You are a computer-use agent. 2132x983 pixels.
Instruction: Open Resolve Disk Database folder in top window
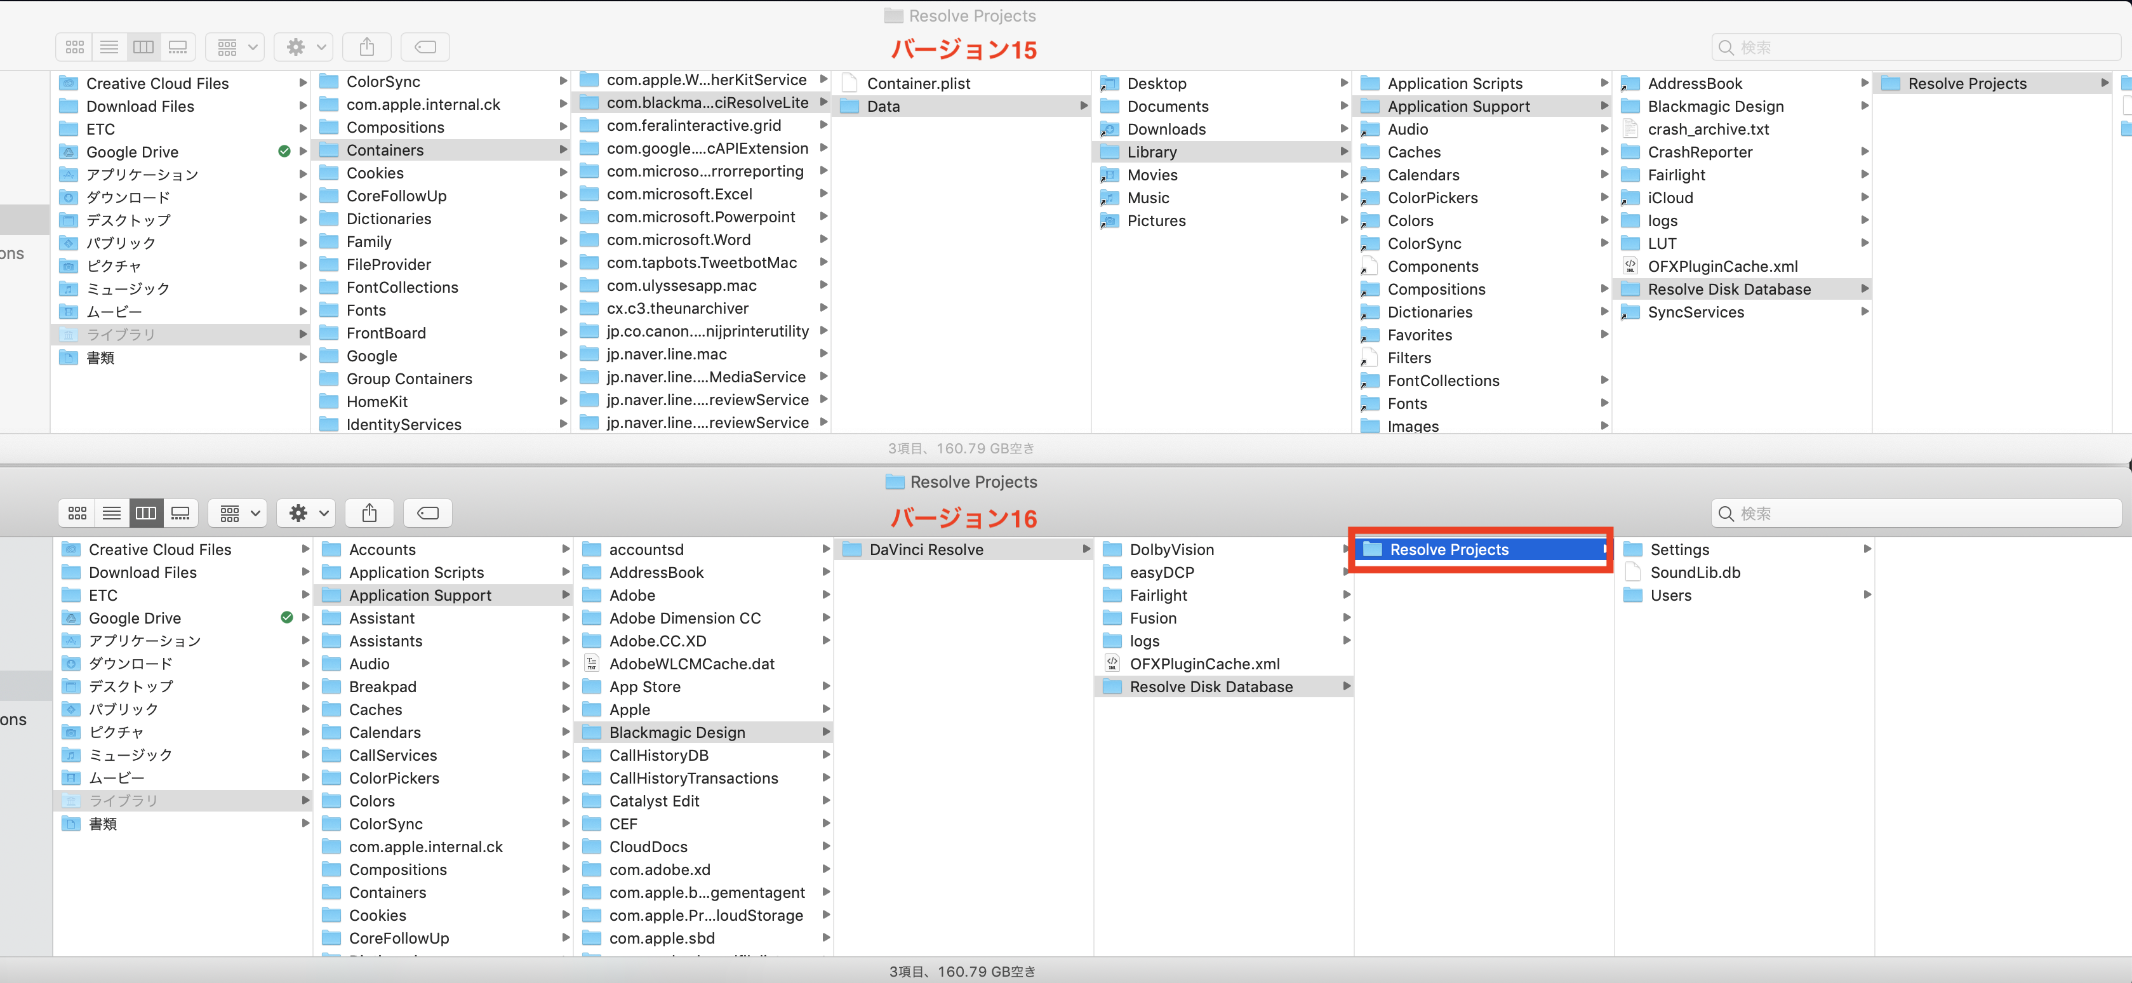click(1728, 290)
